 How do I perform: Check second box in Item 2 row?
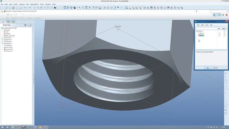tap(224, 35)
